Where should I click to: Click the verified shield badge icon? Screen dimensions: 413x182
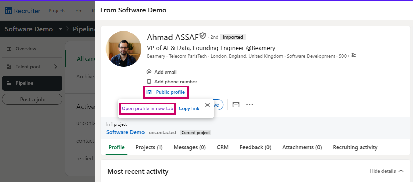click(203, 36)
